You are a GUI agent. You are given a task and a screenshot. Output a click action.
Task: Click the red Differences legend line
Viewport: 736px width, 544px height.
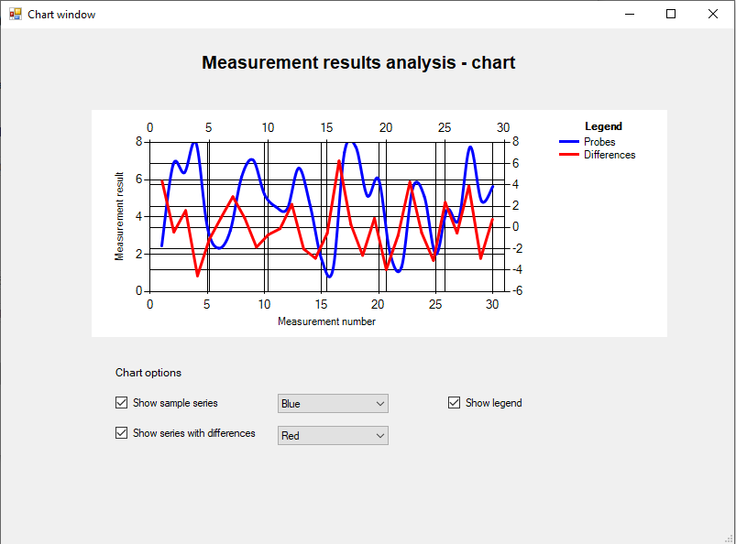pos(569,154)
